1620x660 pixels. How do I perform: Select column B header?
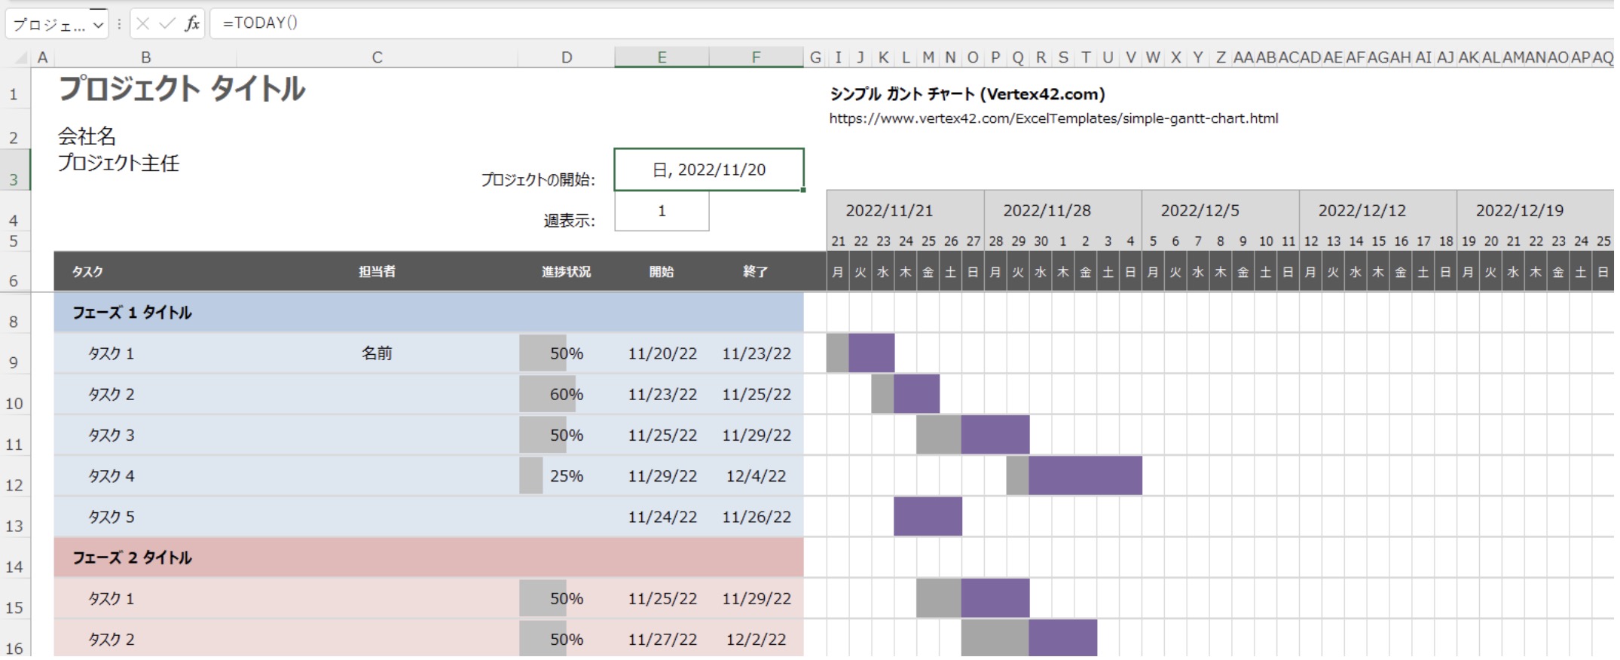point(145,57)
